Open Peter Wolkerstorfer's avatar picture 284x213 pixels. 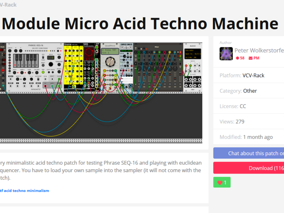click(x=226, y=54)
